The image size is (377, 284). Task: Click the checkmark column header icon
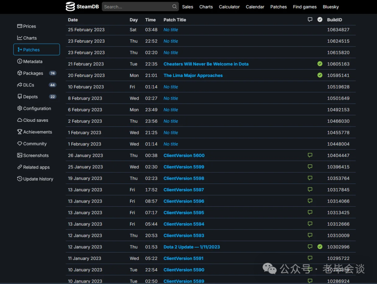(320, 20)
